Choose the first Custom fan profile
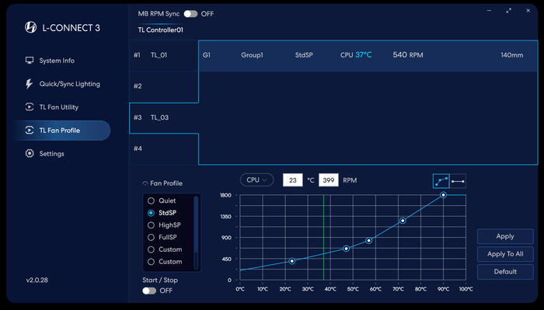This screenshot has height=310, width=544. (x=165, y=249)
